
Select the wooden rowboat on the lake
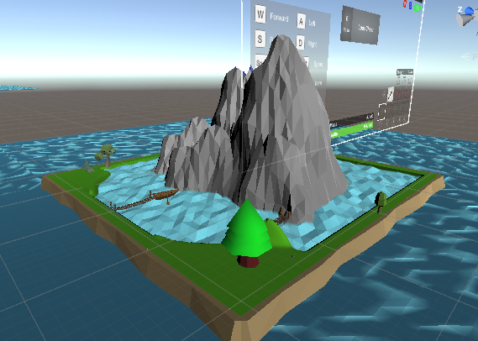point(165,194)
